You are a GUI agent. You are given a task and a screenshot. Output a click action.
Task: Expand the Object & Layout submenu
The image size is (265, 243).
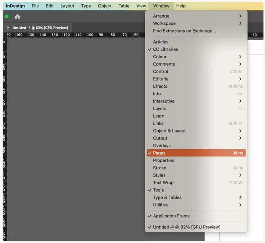[196, 131]
